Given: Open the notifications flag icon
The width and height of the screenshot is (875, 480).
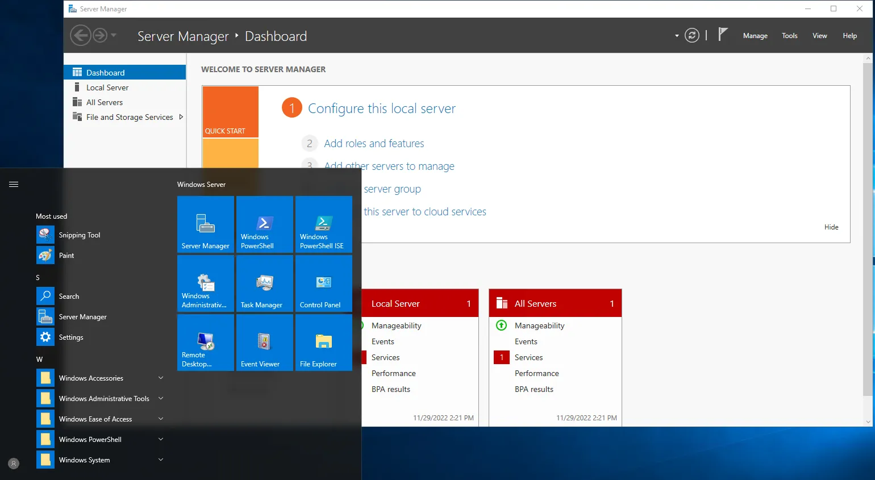Looking at the screenshot, I should coord(723,35).
